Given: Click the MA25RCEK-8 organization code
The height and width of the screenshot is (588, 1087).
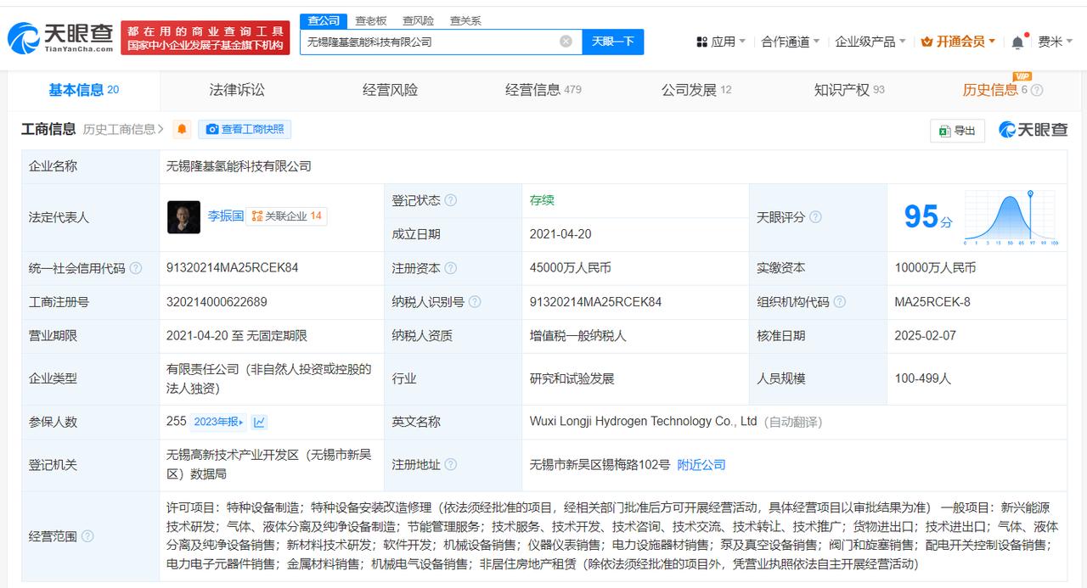Looking at the screenshot, I should [x=932, y=301].
